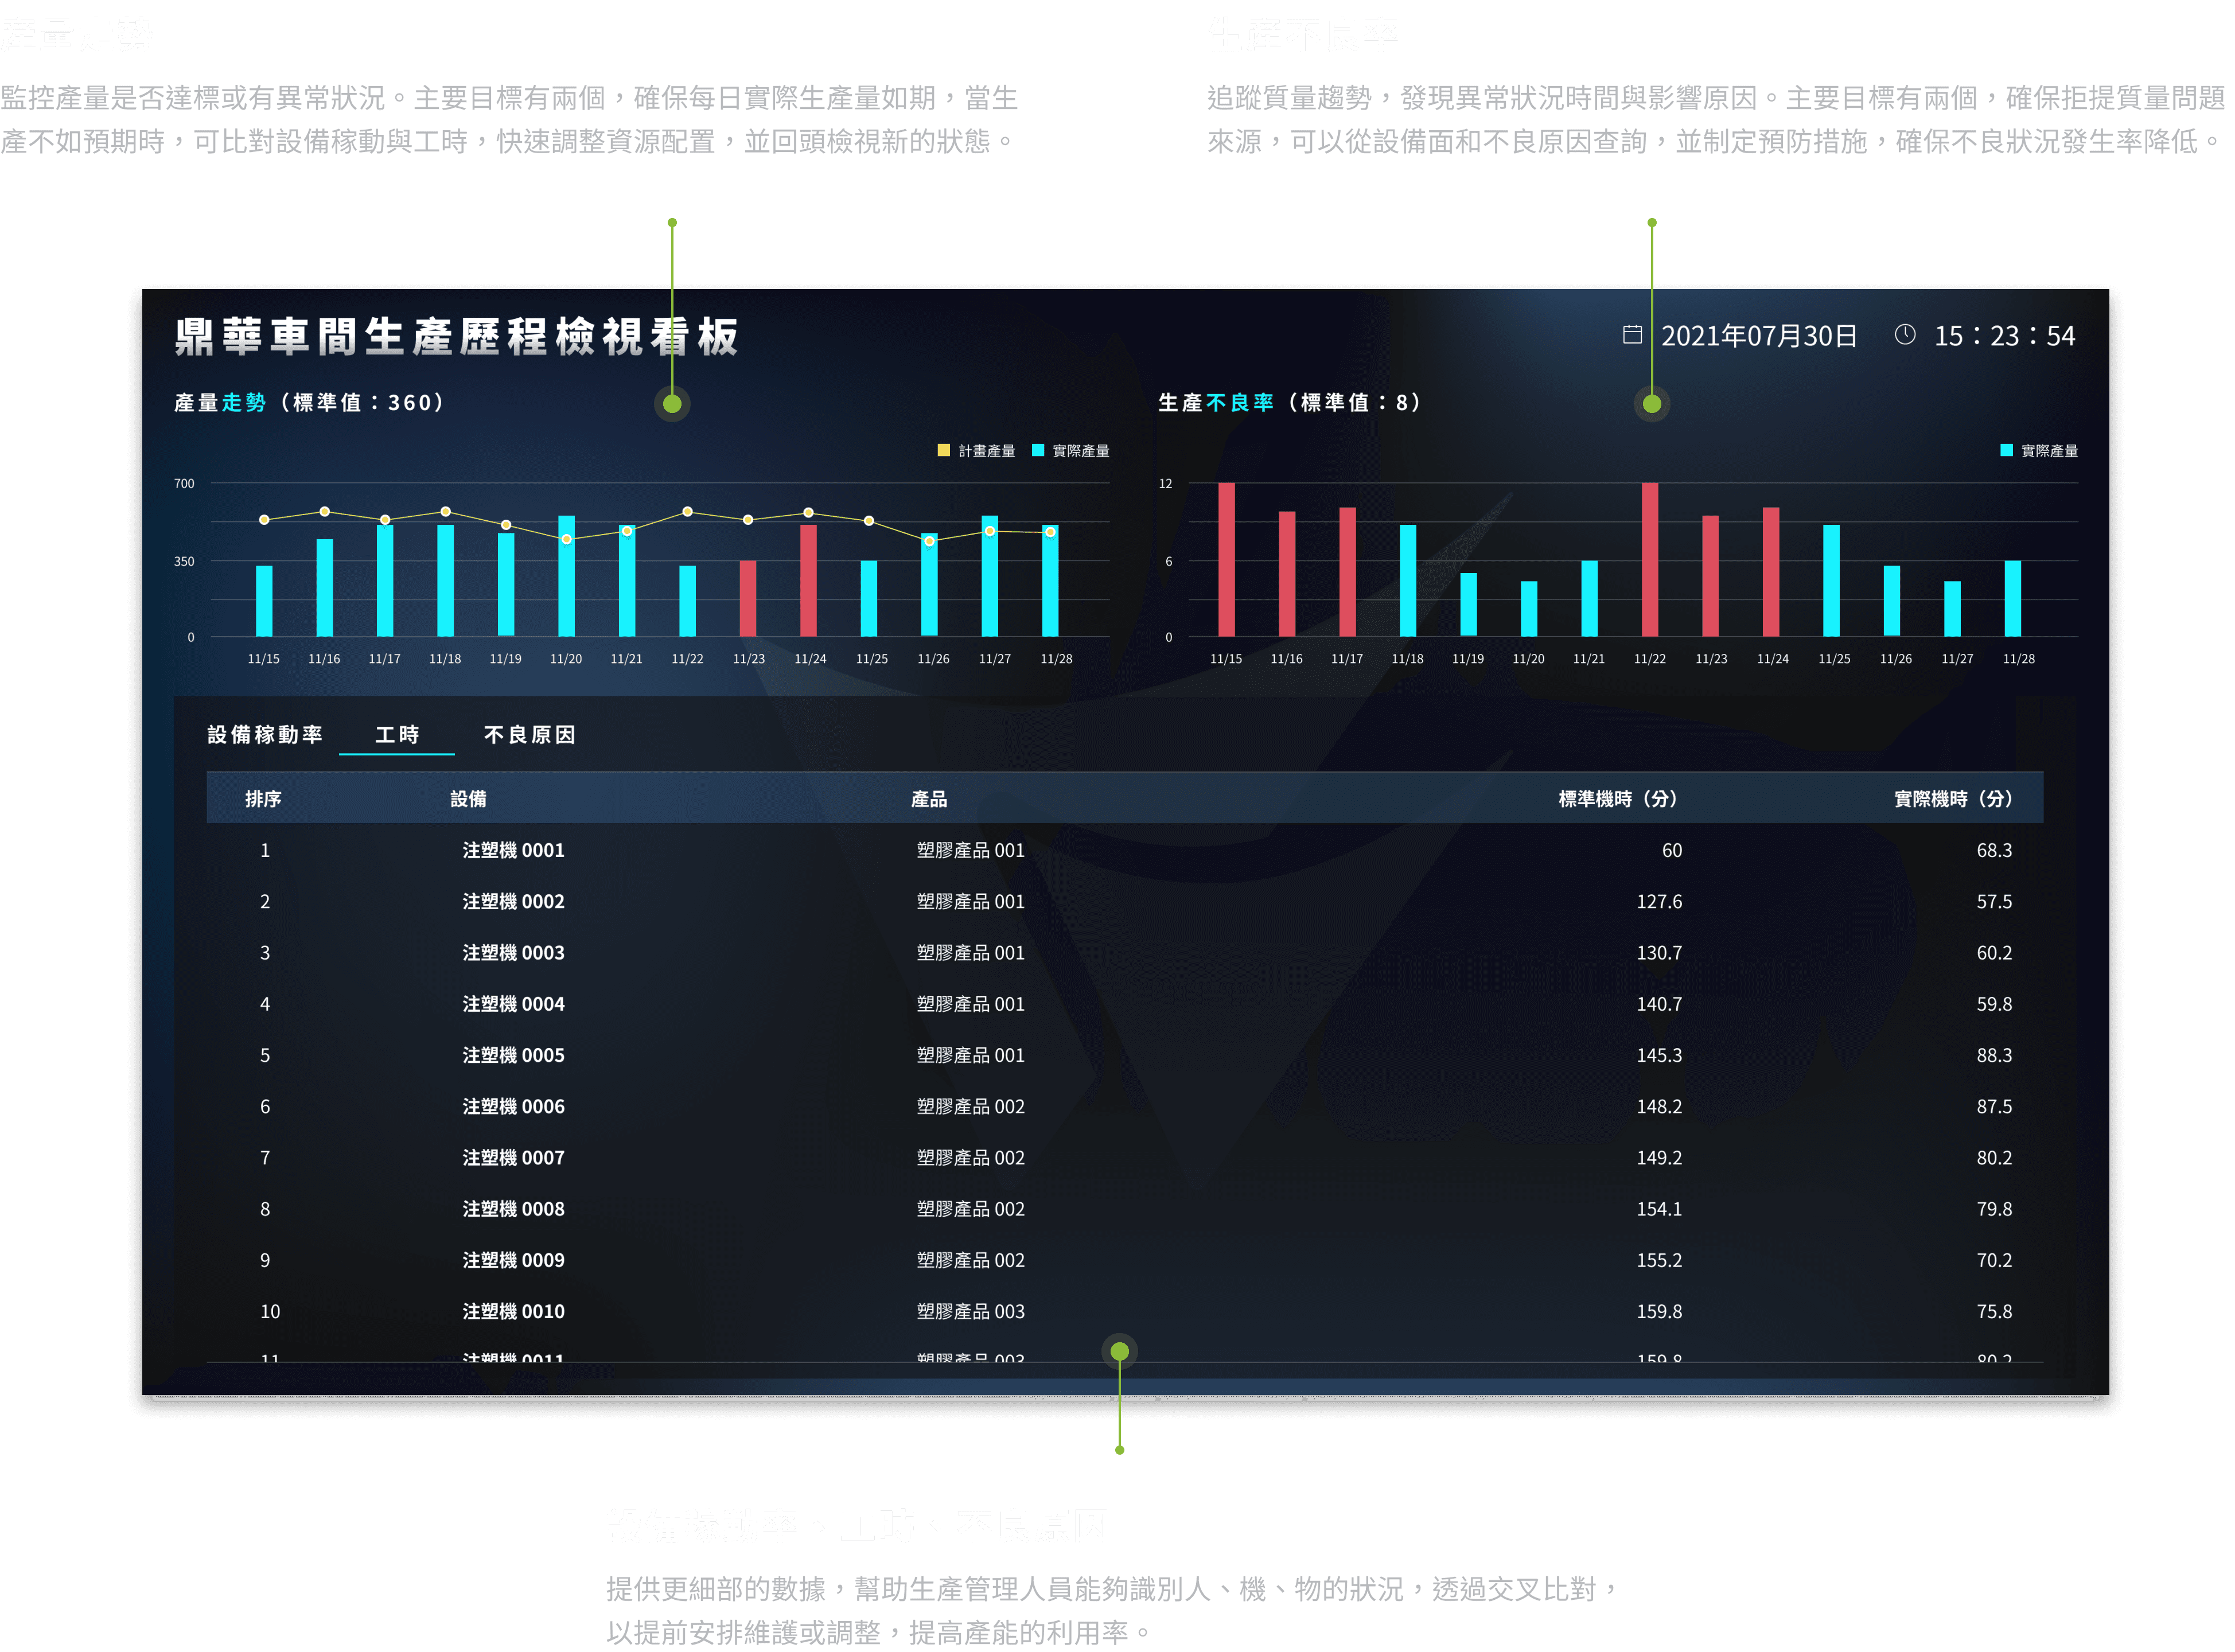Click the 11/15 red bar in defect chart

coord(1226,560)
